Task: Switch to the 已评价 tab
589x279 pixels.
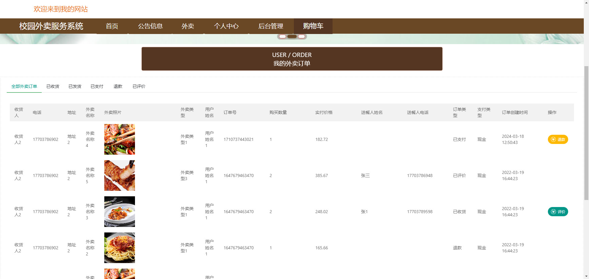Action: click(139, 86)
